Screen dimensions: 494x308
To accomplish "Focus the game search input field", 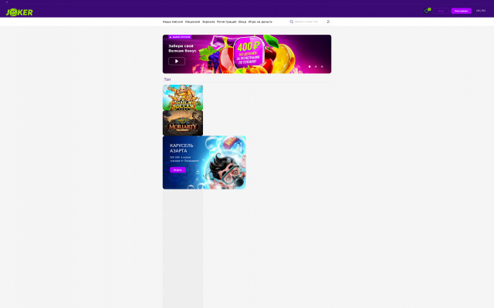I will pos(306,22).
